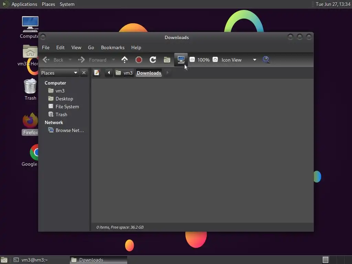Zoom in with the plus icon
The image size is (352, 264).
click(x=215, y=59)
